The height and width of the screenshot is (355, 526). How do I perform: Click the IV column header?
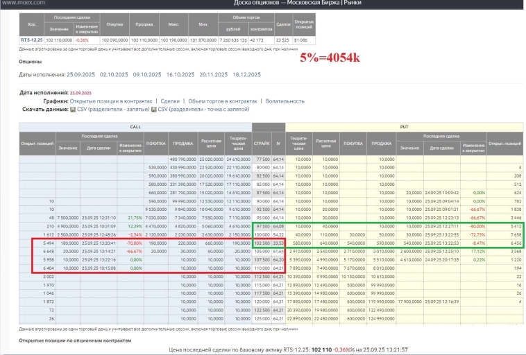(x=278, y=143)
